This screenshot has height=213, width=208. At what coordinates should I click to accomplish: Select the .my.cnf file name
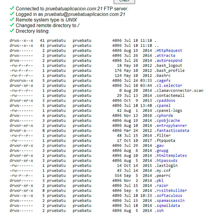pyautogui.click(x=163, y=171)
